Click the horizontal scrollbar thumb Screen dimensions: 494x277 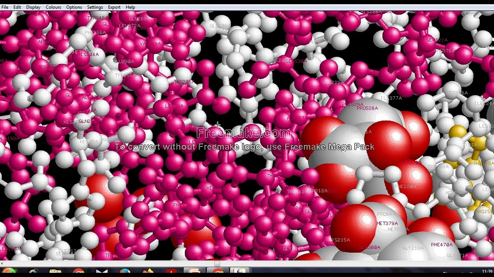(217, 264)
